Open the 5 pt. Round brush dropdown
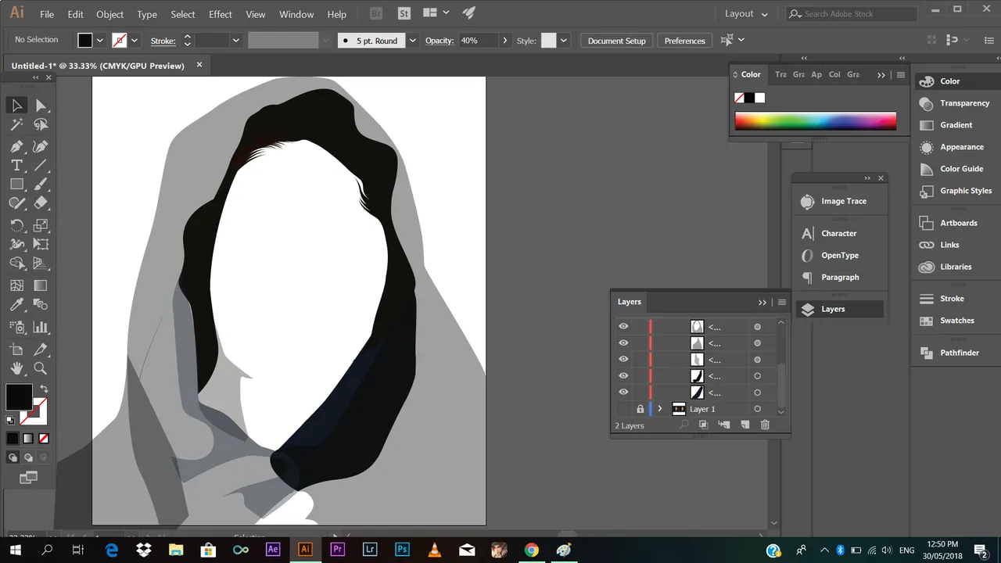 pos(412,41)
